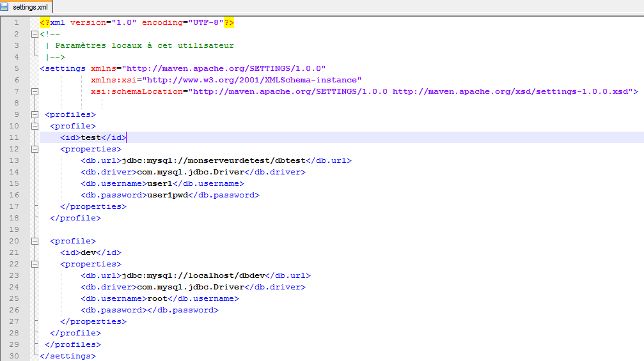Click the jdbc monserveurdetest/dbtest URL
Viewport: 644px width, 361px height.
pos(214,160)
